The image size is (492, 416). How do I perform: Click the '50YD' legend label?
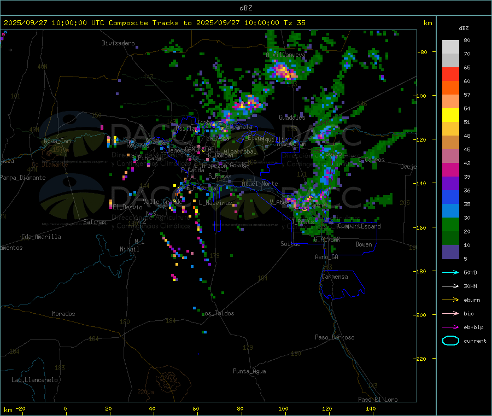point(470,272)
